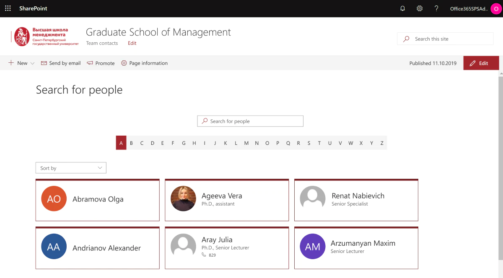
Task: Open the user account avatar
Action: (x=496, y=9)
